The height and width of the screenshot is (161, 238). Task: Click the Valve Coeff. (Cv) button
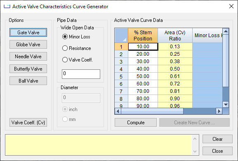click(28, 123)
